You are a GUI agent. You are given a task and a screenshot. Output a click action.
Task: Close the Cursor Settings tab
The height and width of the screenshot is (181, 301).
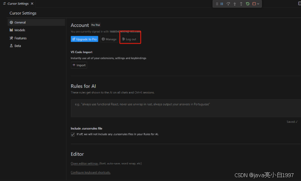32,3
